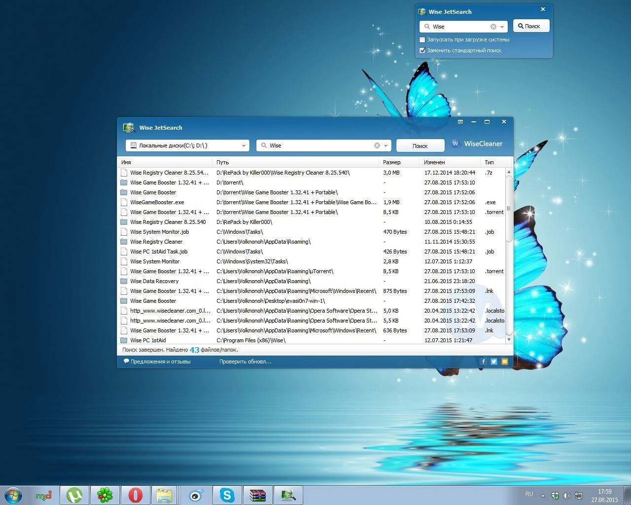Expand widget search field dropdown arrow
631x505 pixels.
pos(502,27)
